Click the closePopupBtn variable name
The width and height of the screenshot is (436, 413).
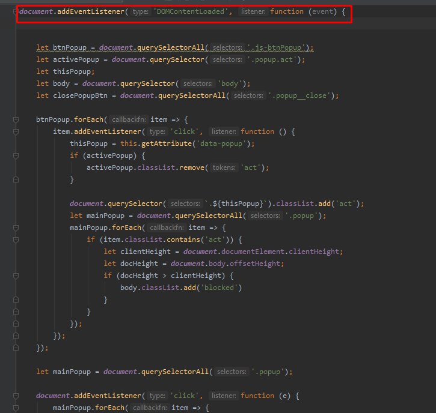click(80, 96)
